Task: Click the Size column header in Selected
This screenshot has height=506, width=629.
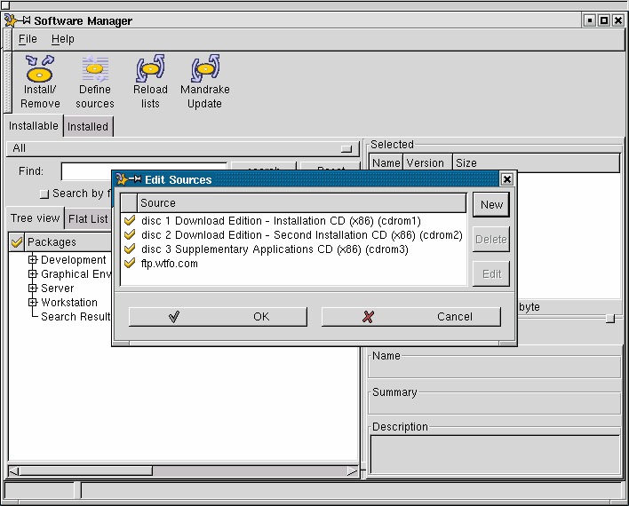Action: tap(536, 162)
